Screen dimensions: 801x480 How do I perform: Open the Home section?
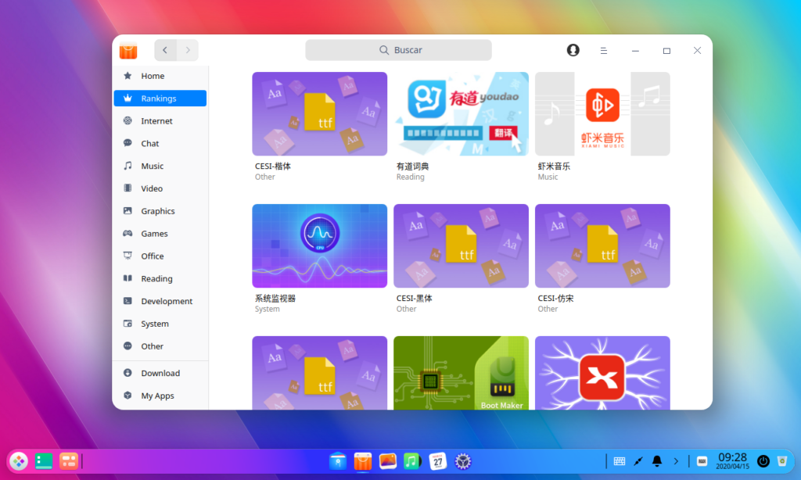tap(160, 76)
